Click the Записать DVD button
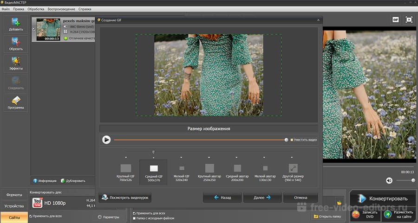418x223 pixels. 365,214
